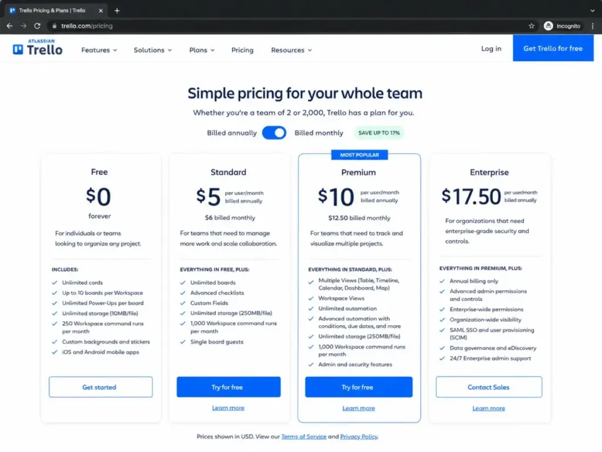This screenshot has width=602, height=452.
Task: Click checkmark beside Custom Fields
Action: click(x=183, y=303)
